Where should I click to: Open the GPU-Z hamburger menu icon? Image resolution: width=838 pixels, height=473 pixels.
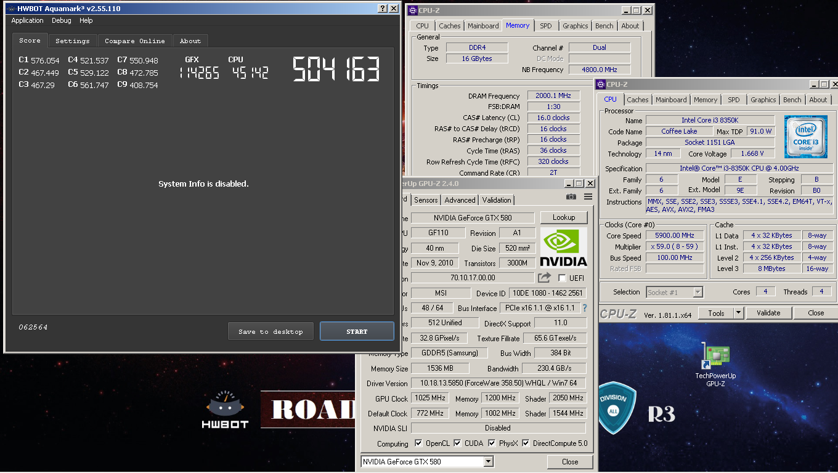click(x=588, y=196)
